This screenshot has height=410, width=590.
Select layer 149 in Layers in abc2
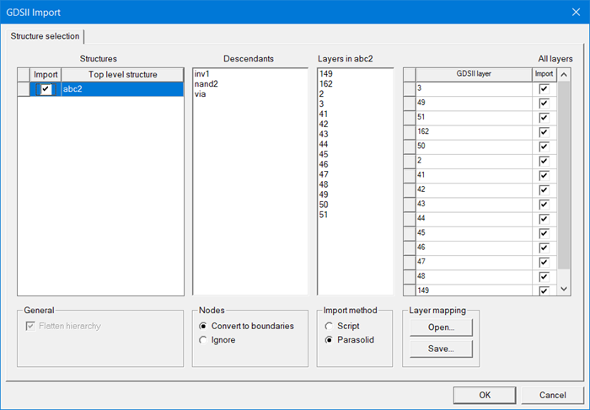pyautogui.click(x=326, y=73)
